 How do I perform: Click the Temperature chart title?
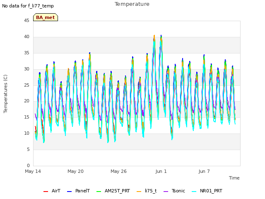pos(132,4)
